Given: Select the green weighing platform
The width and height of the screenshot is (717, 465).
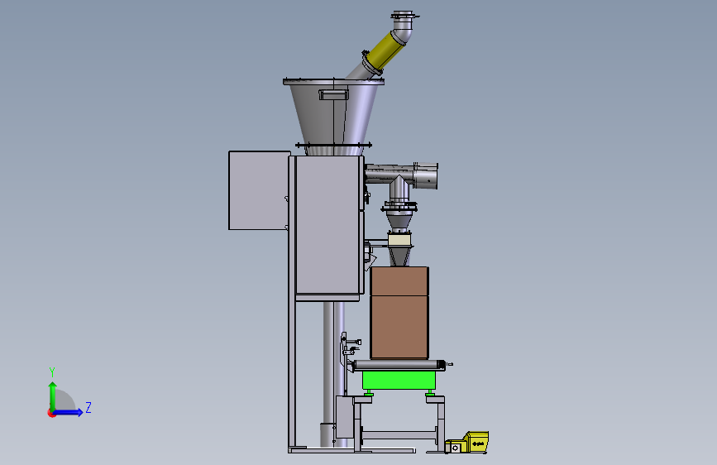Looking at the screenshot, I should point(398,380).
